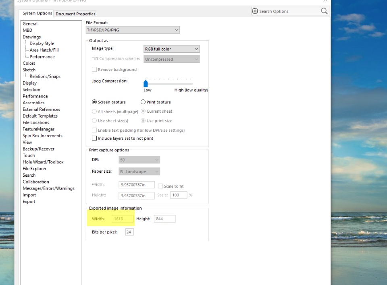The image size is (387, 285).
Task: Select Use print size option
Action: 143,120
